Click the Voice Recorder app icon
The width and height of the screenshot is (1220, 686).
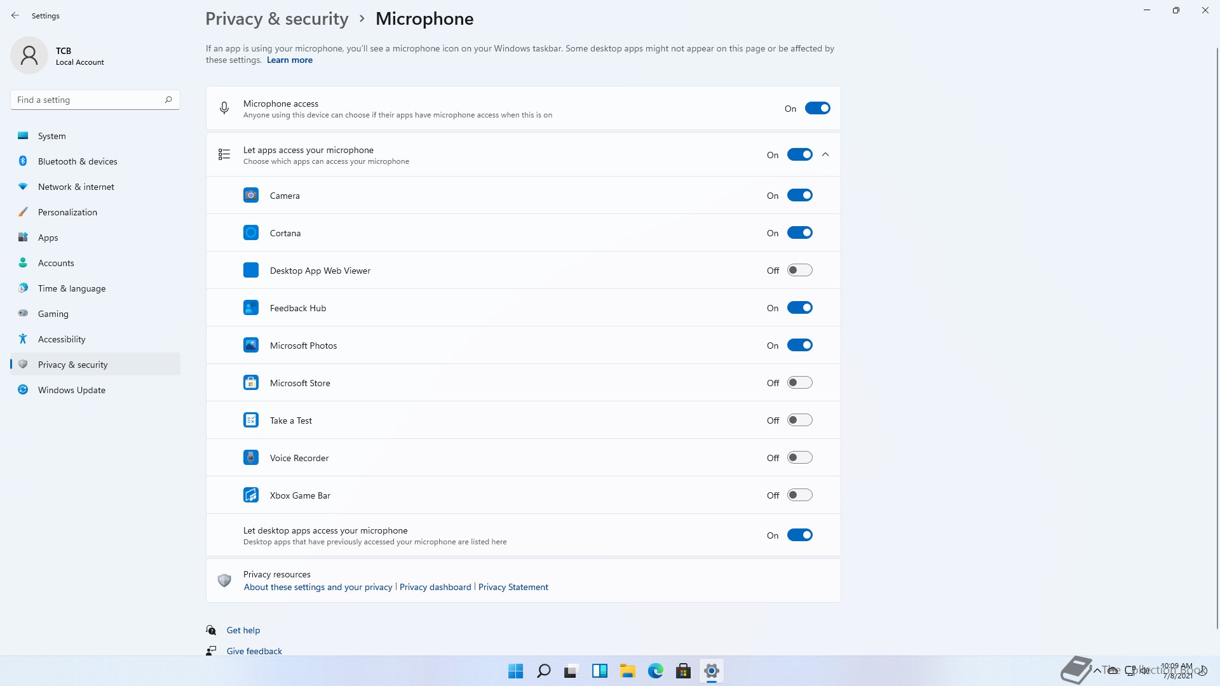click(x=251, y=458)
